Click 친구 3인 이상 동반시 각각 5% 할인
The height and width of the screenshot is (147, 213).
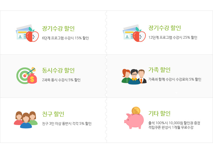67,124
